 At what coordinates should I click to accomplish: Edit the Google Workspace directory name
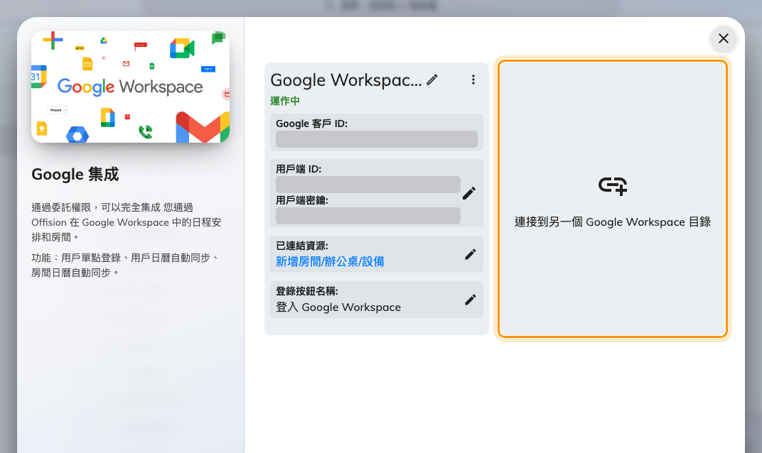click(432, 80)
